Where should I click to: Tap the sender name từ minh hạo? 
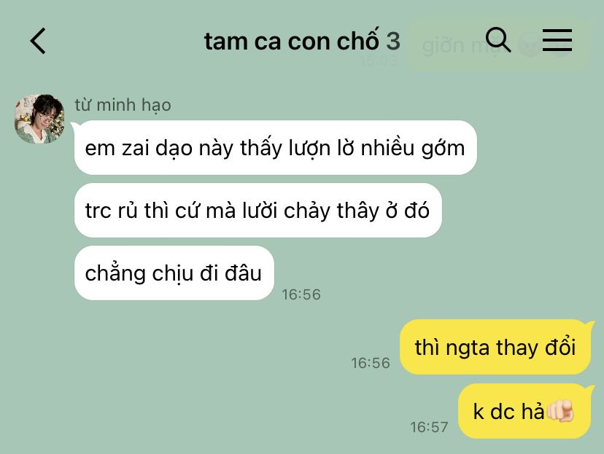point(123,105)
